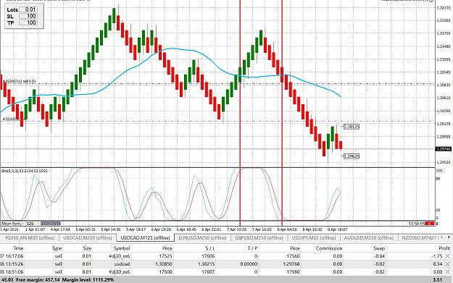Click the Mean Renko 125 box size field

[30, 224]
